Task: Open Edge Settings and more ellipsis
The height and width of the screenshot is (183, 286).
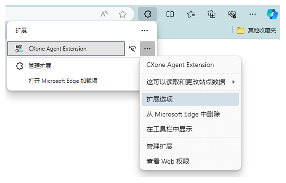Action: [252, 14]
